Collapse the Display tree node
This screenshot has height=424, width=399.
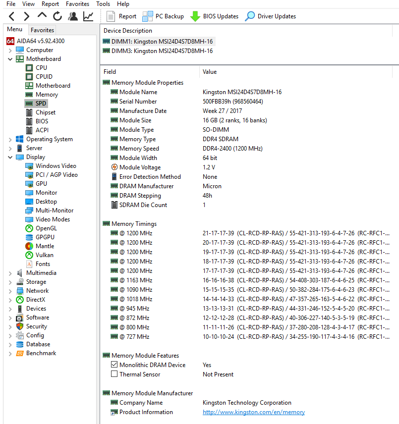(x=10, y=158)
